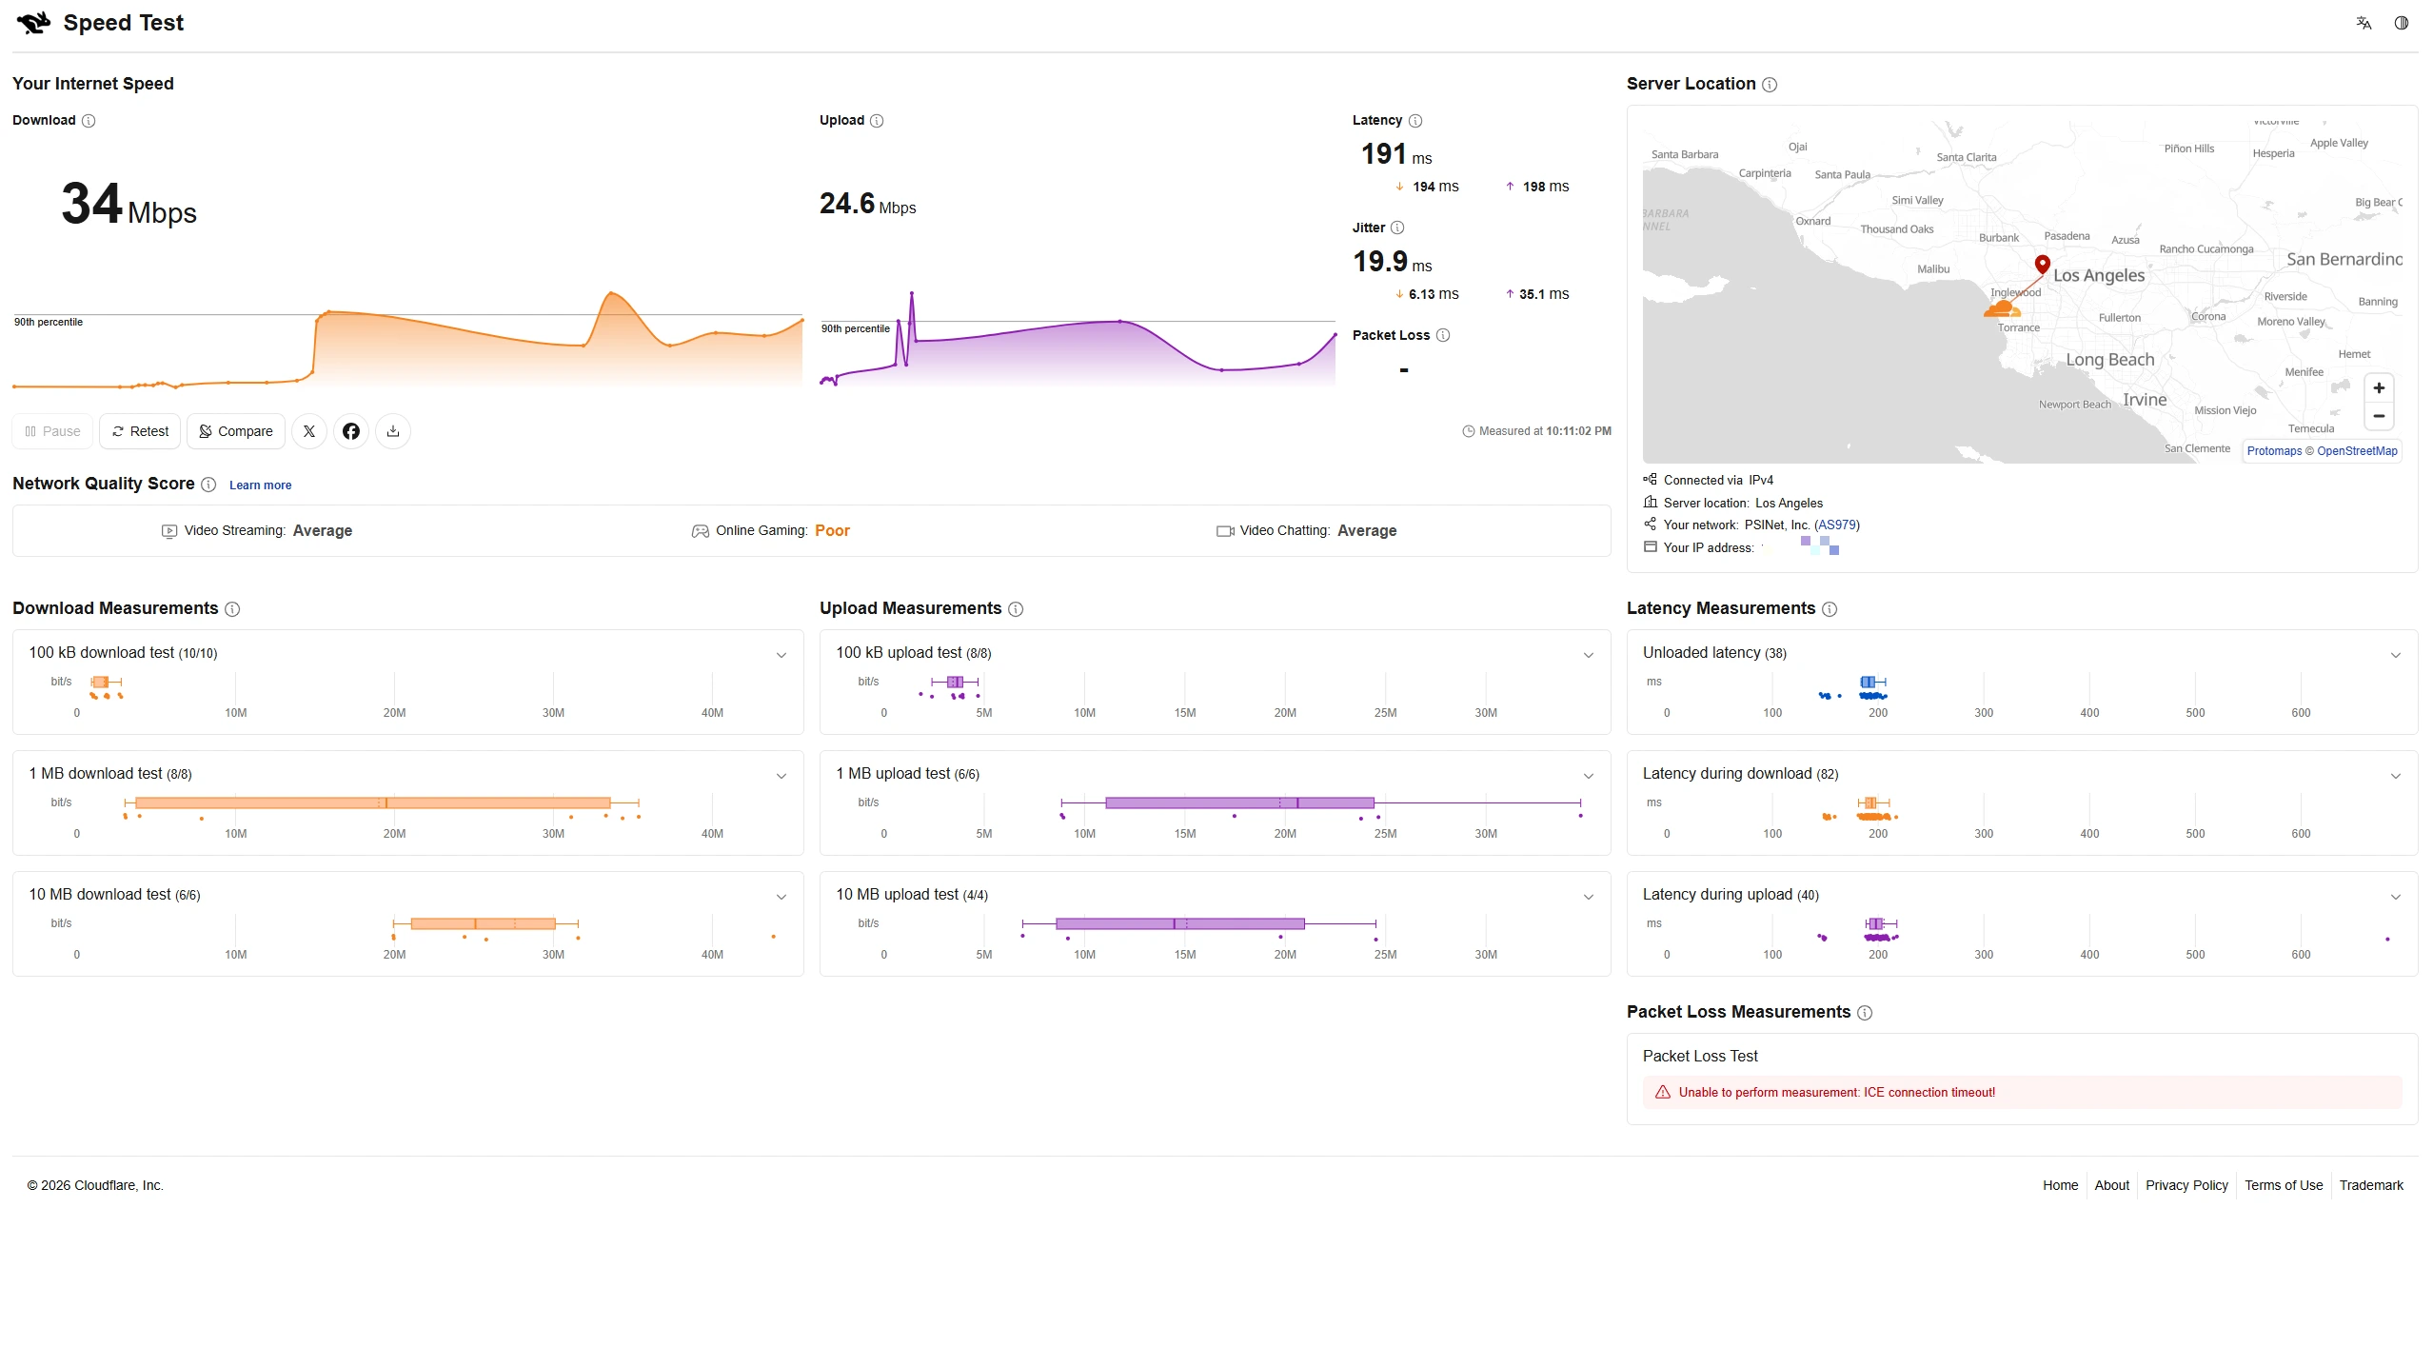Image resolution: width=2433 pixels, height=1347 pixels.
Task: Open the Privacy Policy footer link
Action: pos(2186,1185)
